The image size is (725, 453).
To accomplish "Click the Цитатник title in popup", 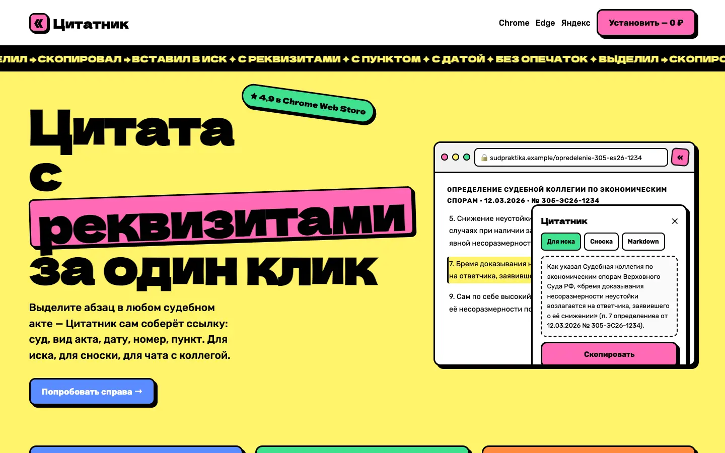I will pyautogui.click(x=564, y=221).
